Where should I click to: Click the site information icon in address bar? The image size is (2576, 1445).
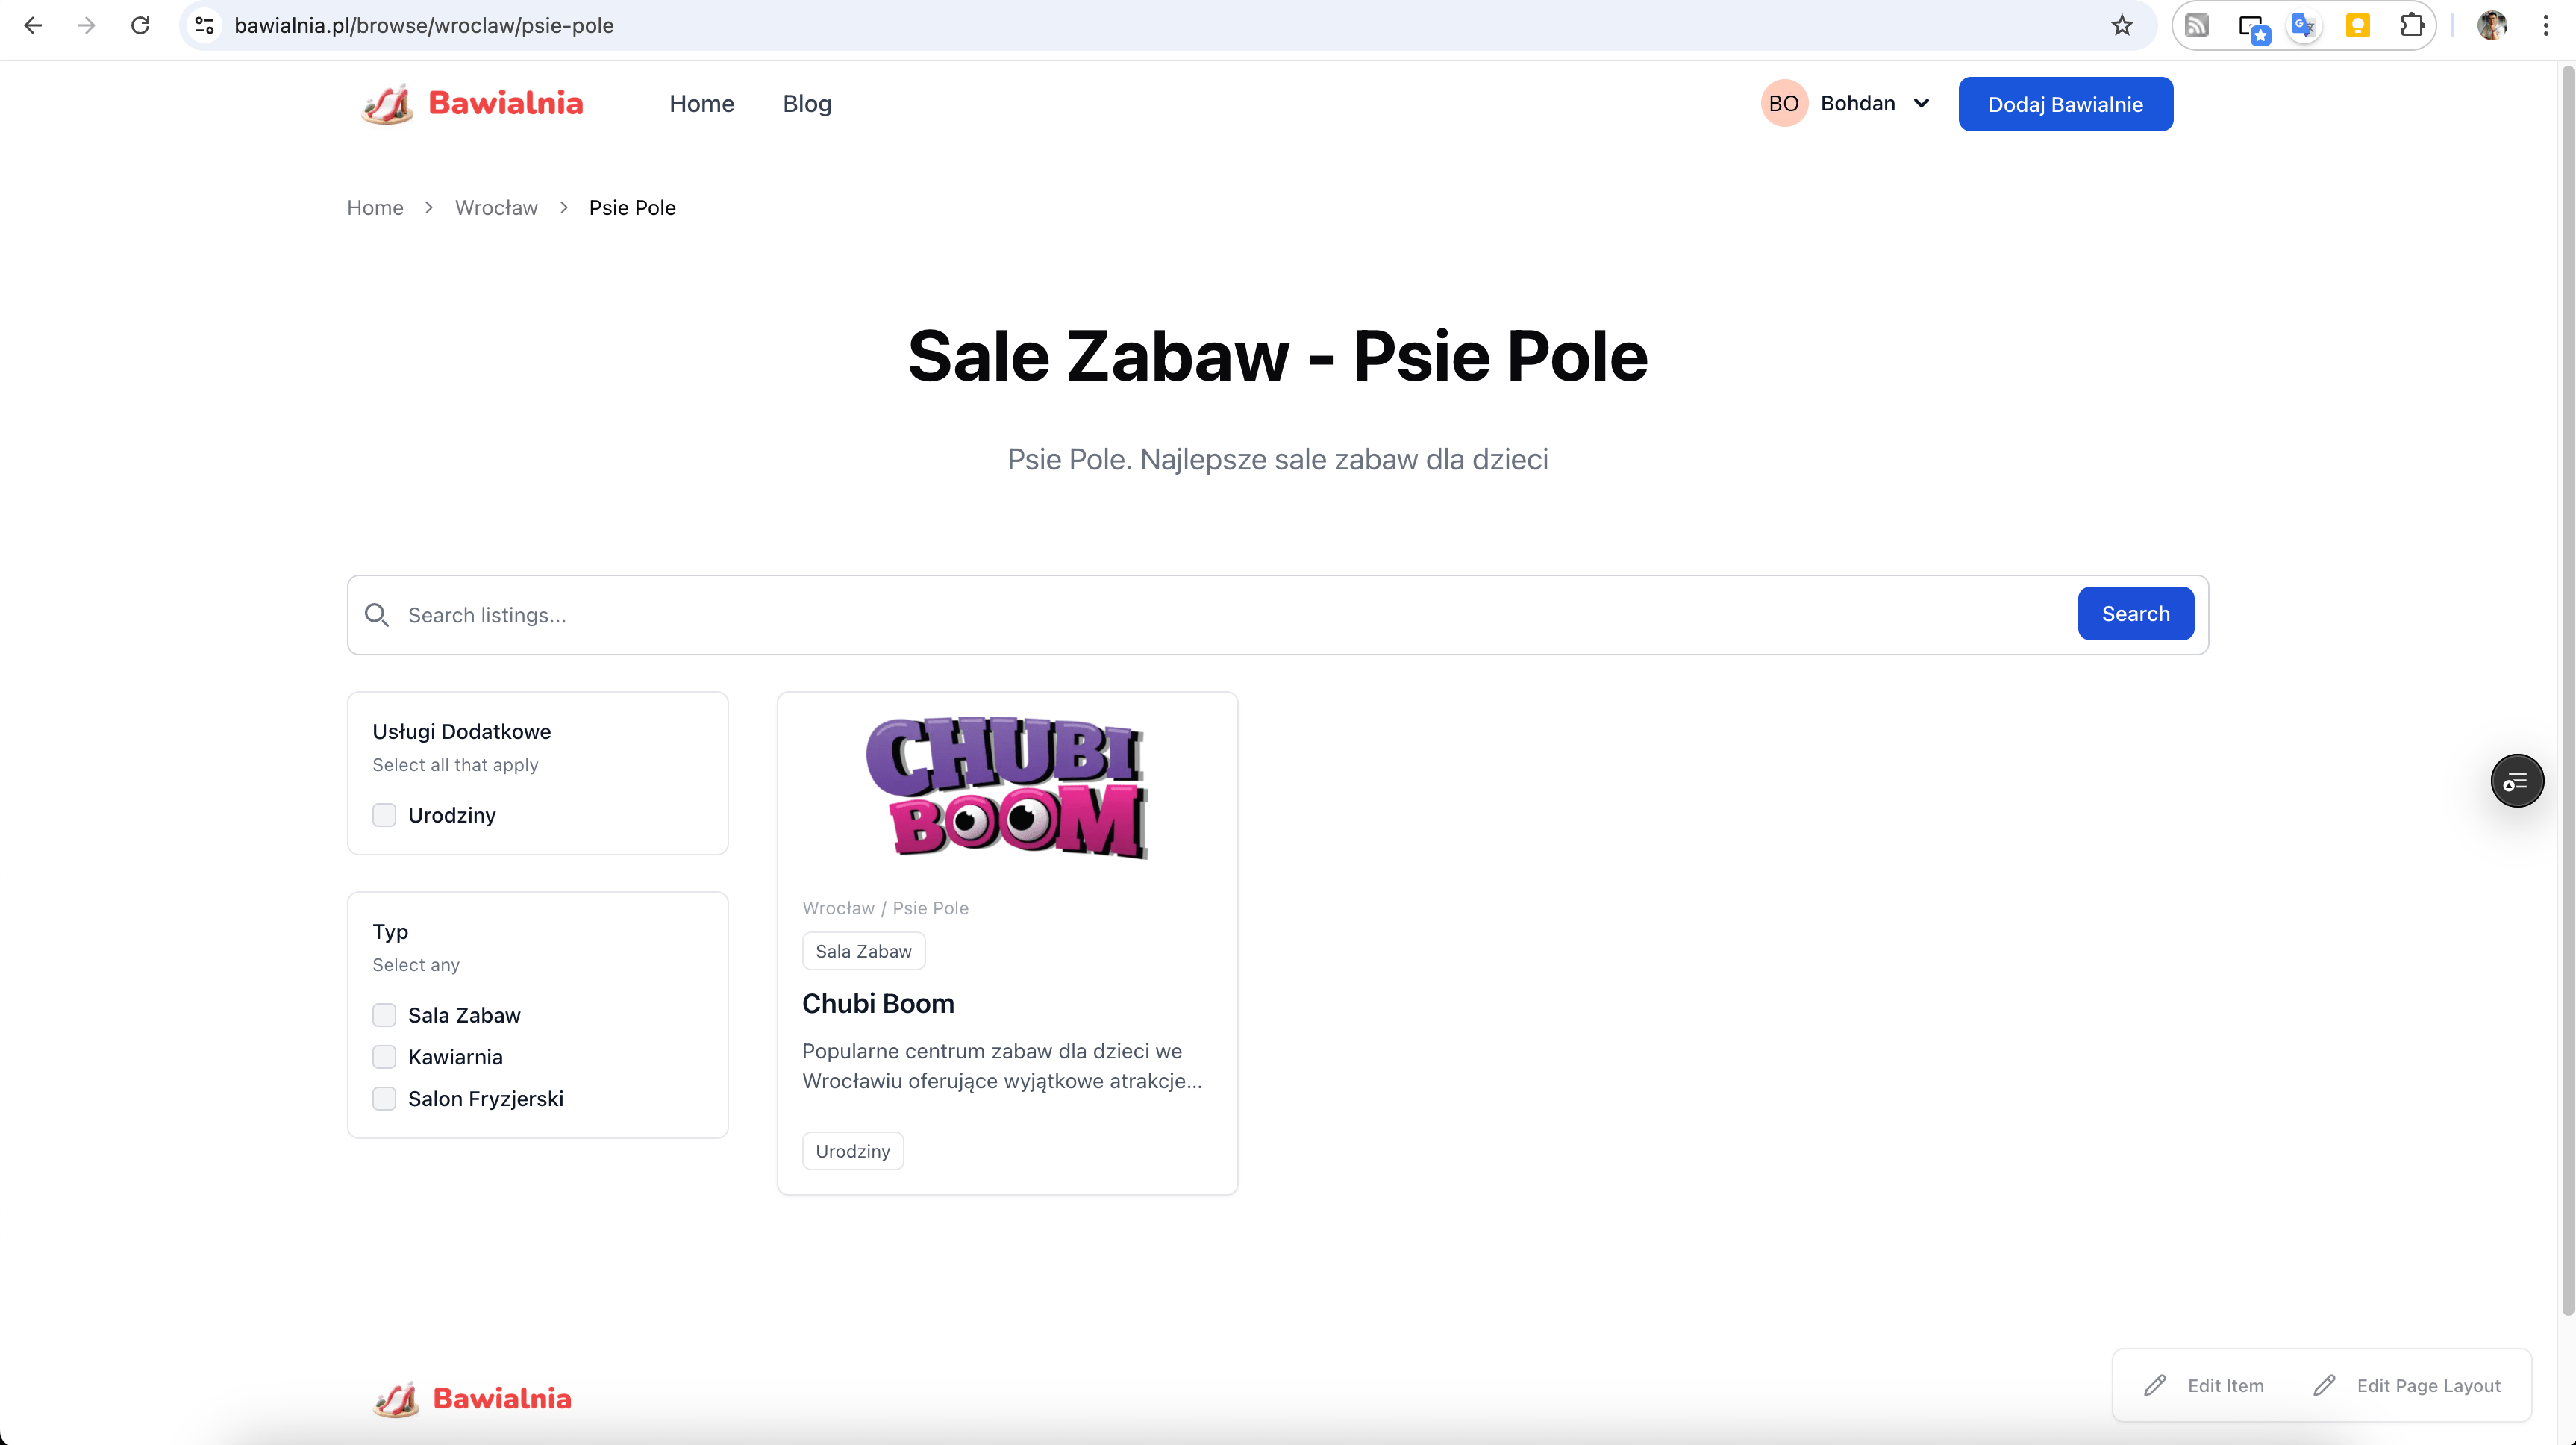205,25
